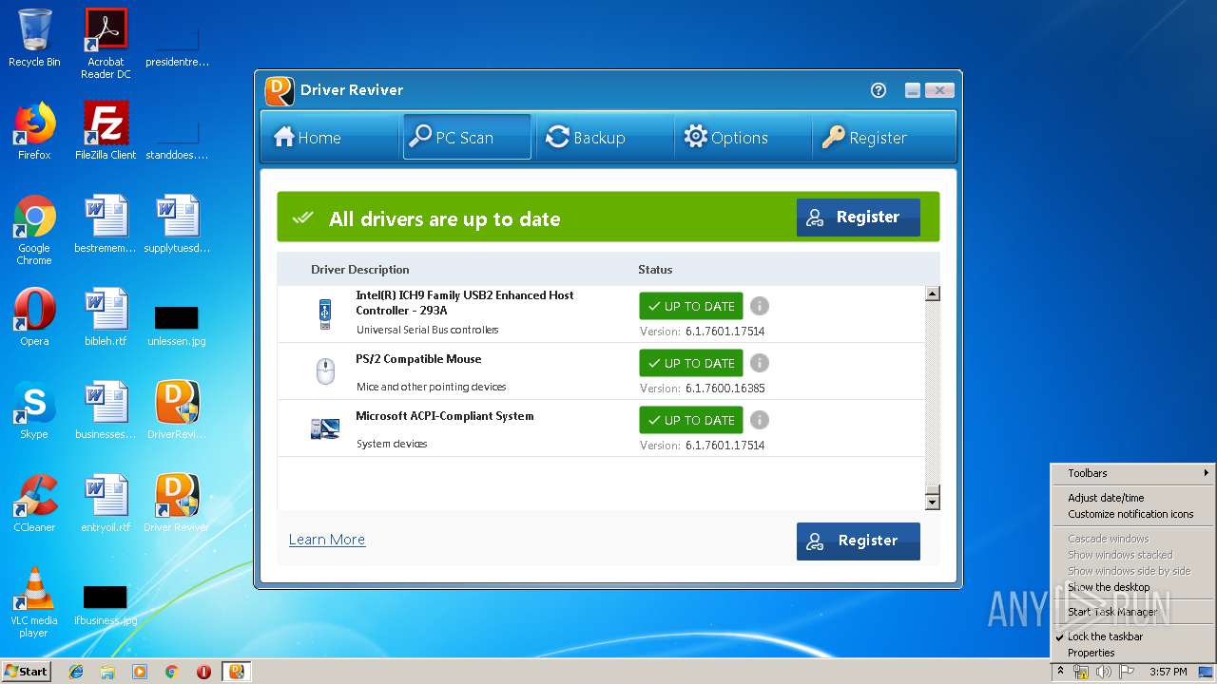Viewport: 1217px width, 684px height.
Task: Click the PS/2 mouse device icon
Action: (325, 371)
